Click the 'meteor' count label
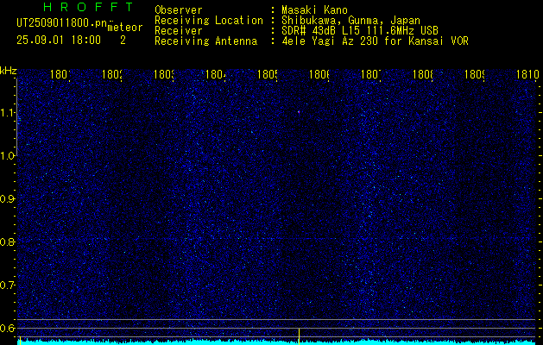This screenshot has width=543, height=345. point(125,28)
